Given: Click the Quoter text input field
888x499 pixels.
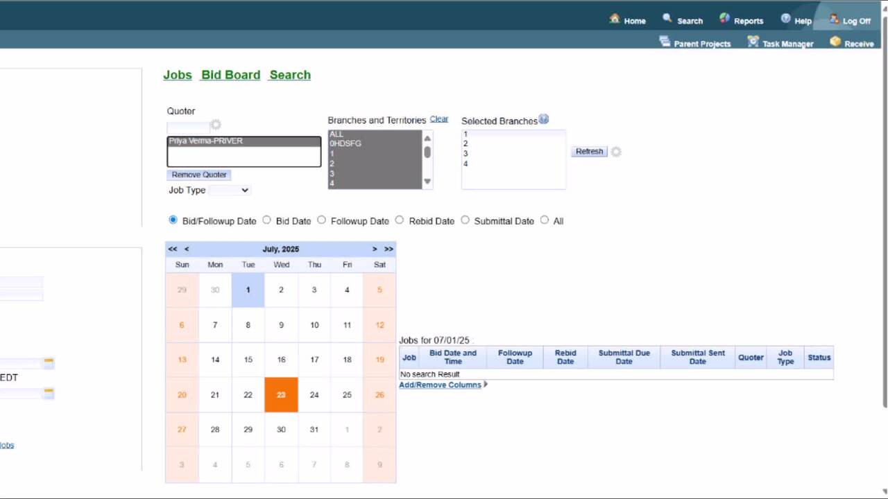Looking at the screenshot, I should tap(188, 127).
